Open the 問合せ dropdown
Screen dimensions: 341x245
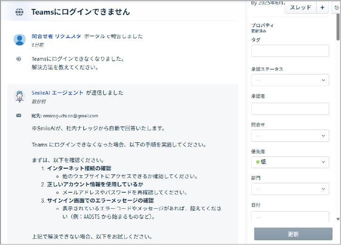(290, 136)
